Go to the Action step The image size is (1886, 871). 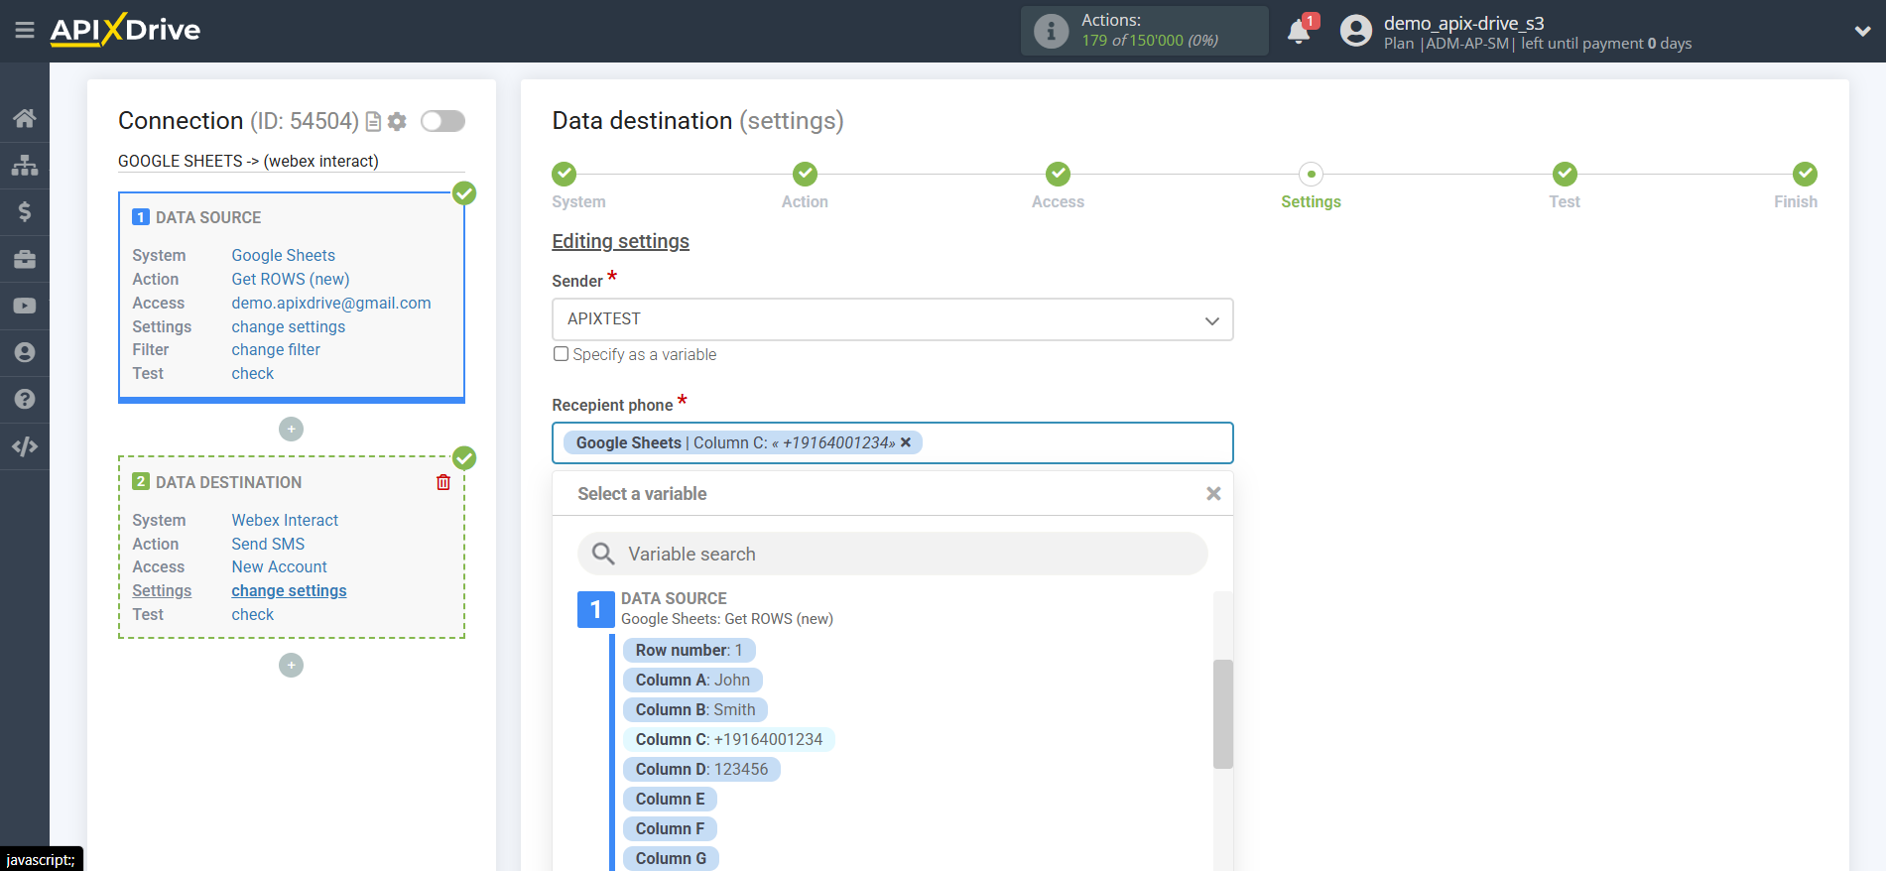(805, 175)
